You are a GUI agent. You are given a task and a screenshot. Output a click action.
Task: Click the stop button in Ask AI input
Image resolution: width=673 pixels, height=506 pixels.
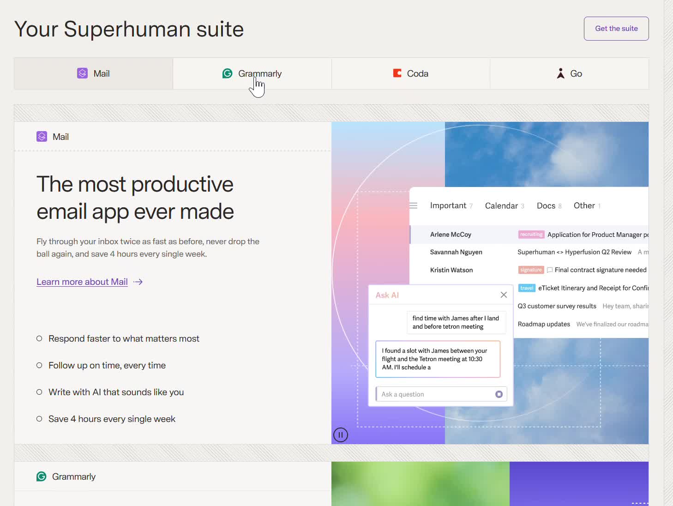[499, 394]
